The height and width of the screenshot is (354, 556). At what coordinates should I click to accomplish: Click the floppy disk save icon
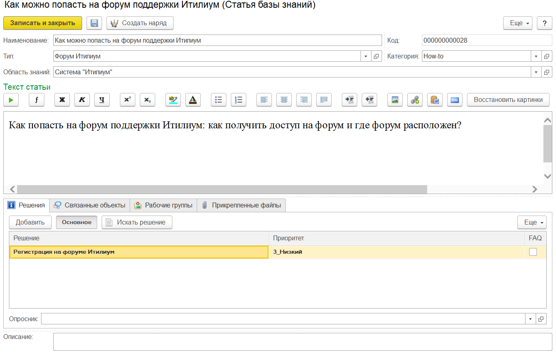point(94,23)
